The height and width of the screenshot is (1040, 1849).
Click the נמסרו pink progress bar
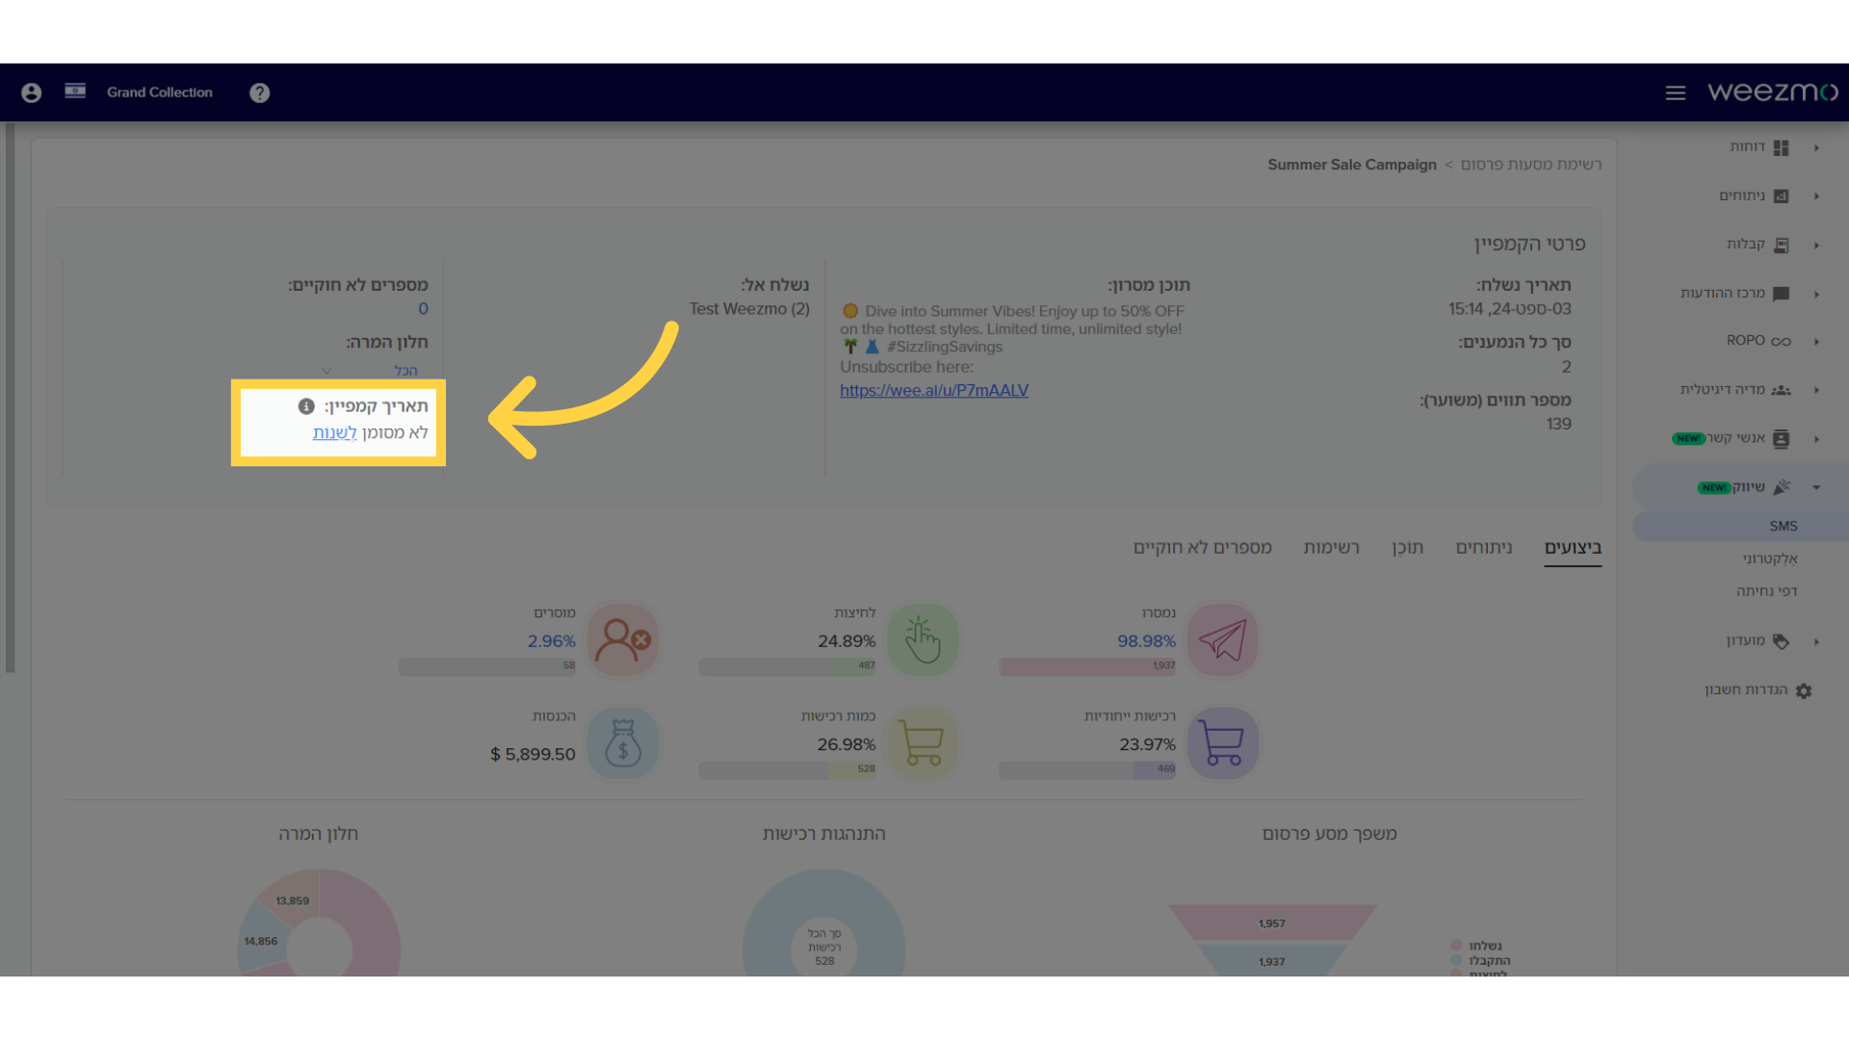[x=1087, y=665]
